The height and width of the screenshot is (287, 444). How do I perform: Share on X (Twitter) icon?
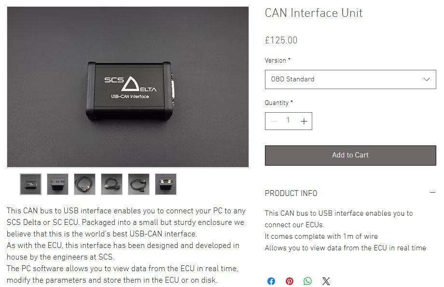pos(326,281)
